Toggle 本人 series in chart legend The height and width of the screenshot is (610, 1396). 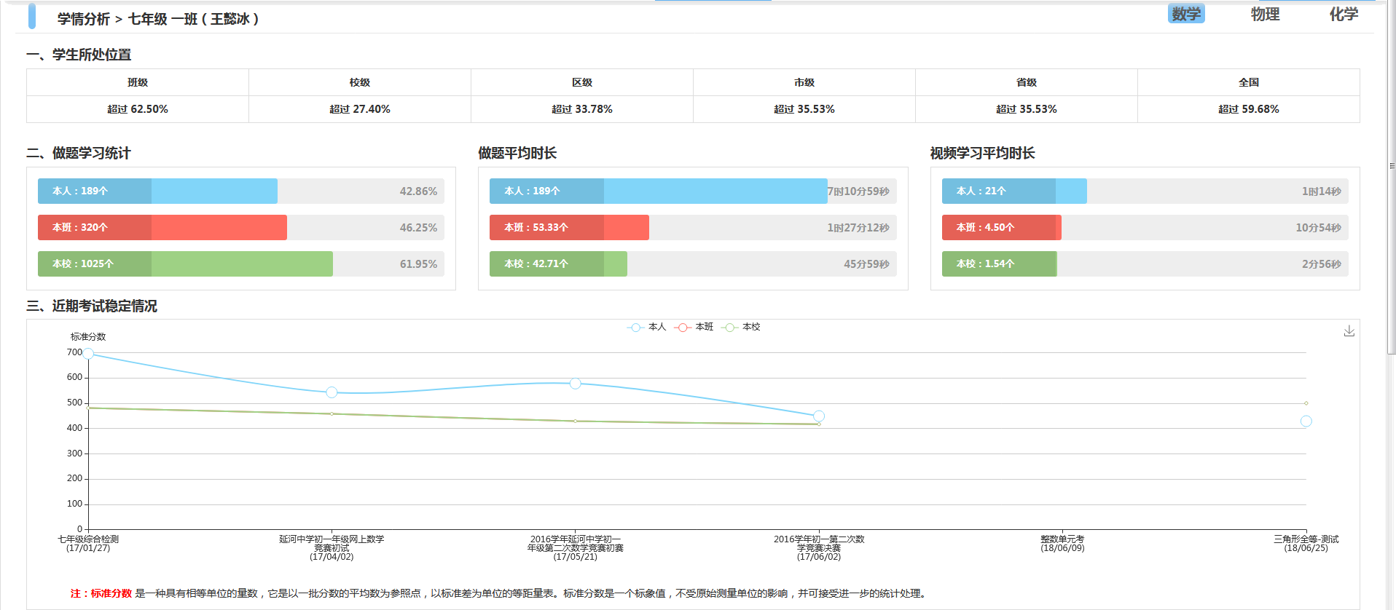coord(647,328)
